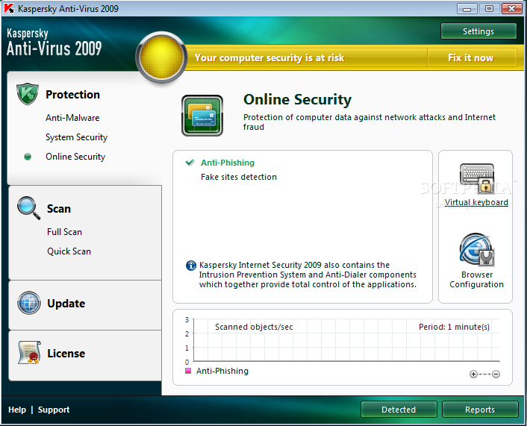Click the 'Fake sites detection' text

coord(239,177)
